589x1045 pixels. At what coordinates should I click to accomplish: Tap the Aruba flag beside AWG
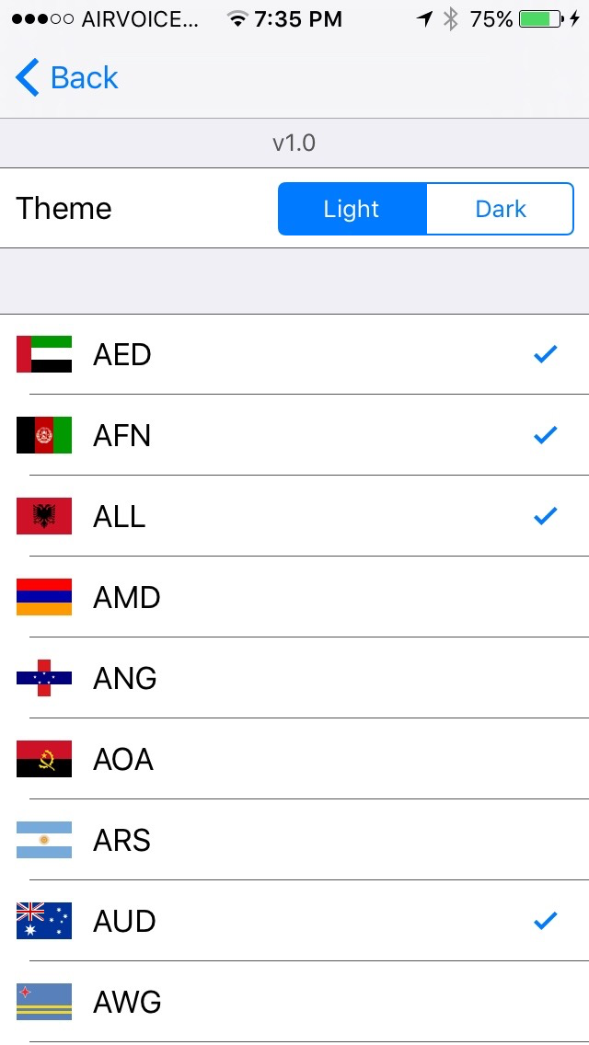(44, 1002)
